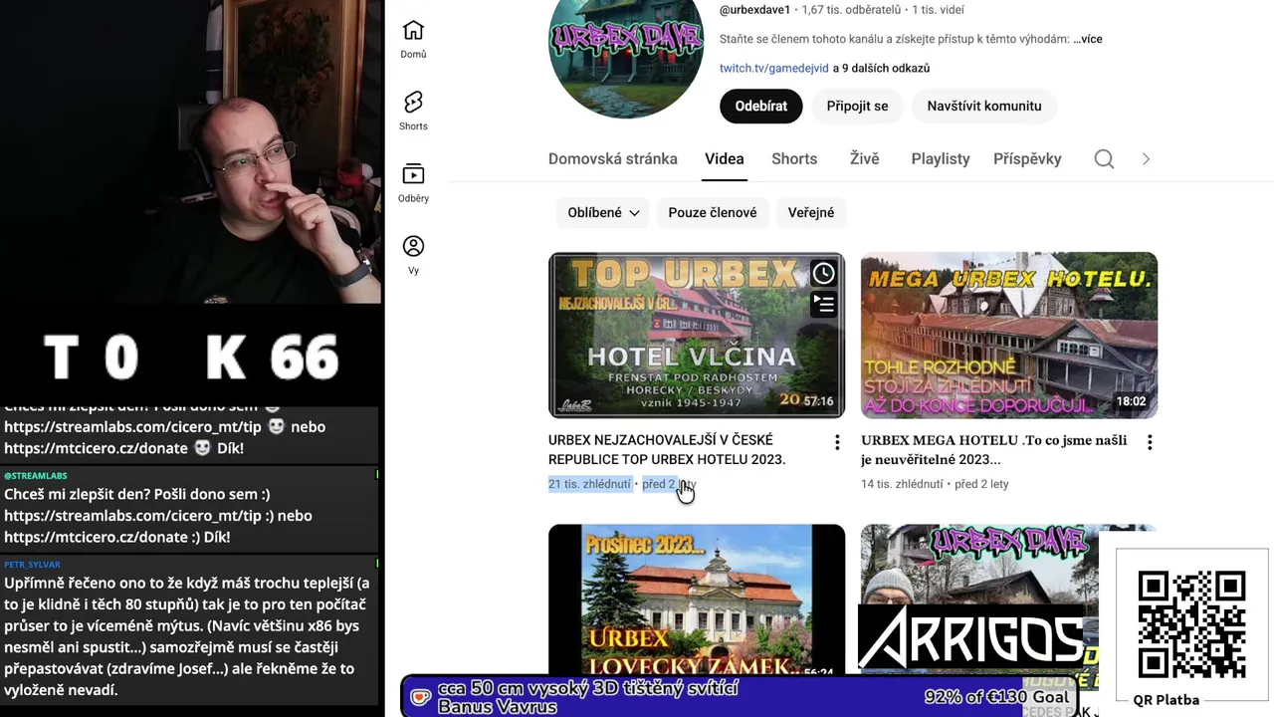
Task: Add Hotel Vlčina video to the queue
Action: (823, 304)
